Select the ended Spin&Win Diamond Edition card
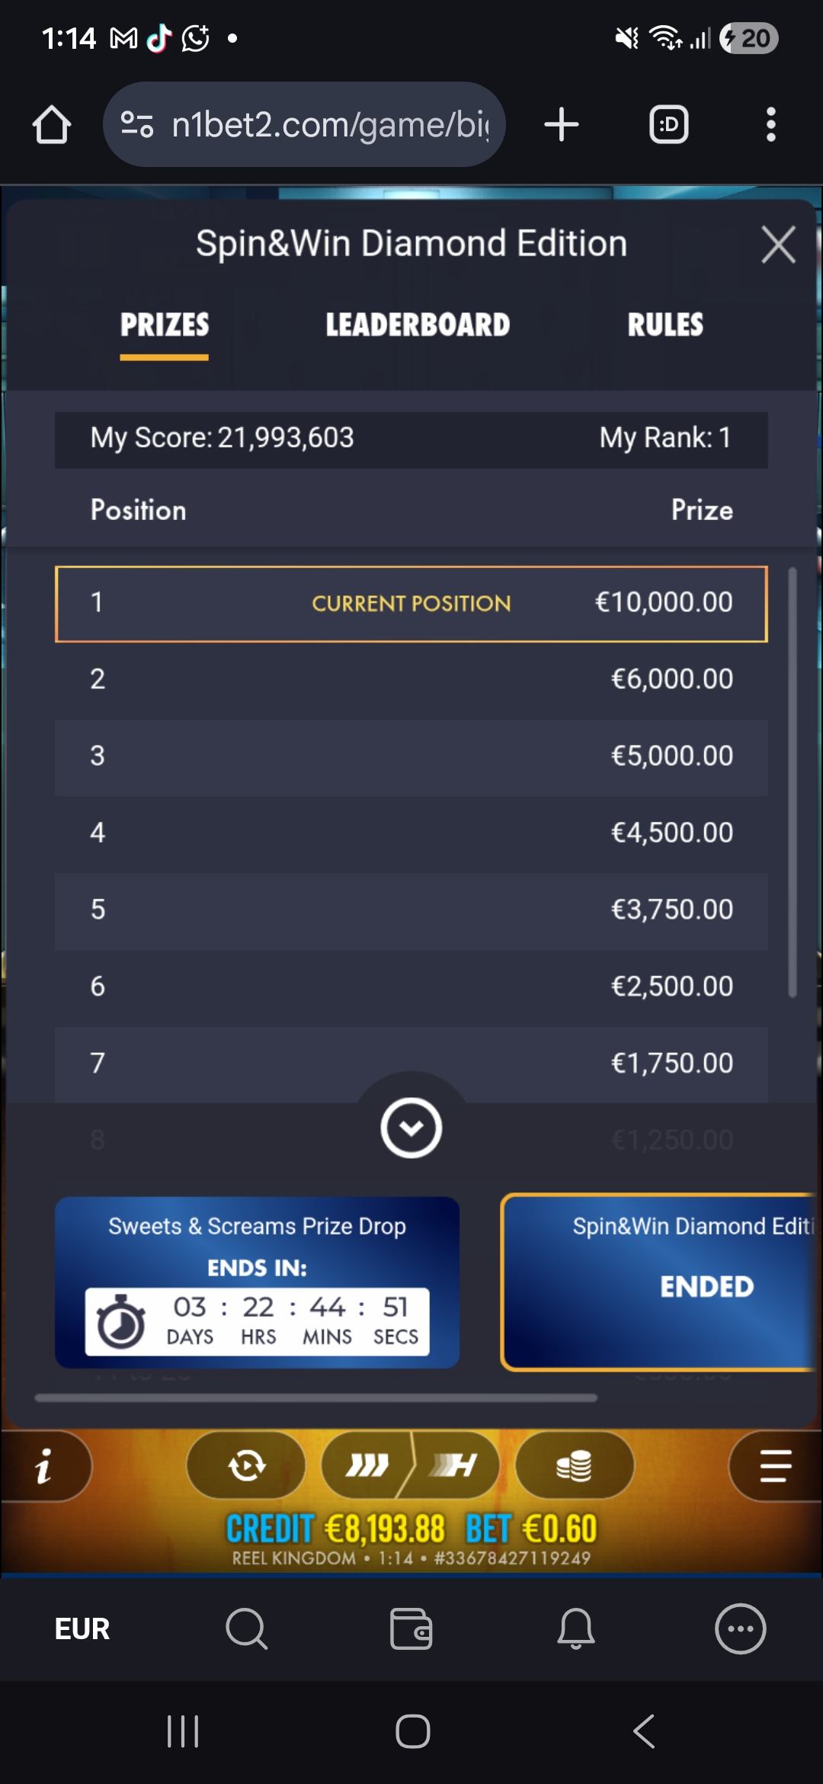 [659, 1282]
